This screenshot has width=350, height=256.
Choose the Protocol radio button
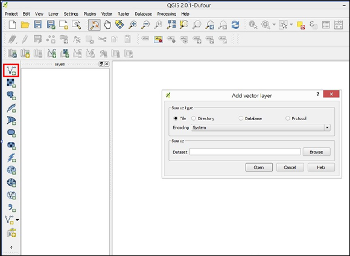pyautogui.click(x=296, y=118)
